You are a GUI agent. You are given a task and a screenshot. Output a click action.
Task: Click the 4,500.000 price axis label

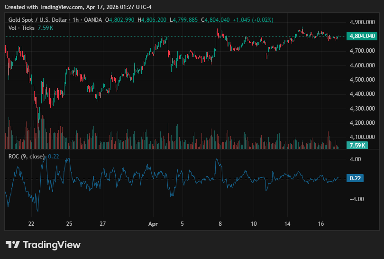pos(362,80)
